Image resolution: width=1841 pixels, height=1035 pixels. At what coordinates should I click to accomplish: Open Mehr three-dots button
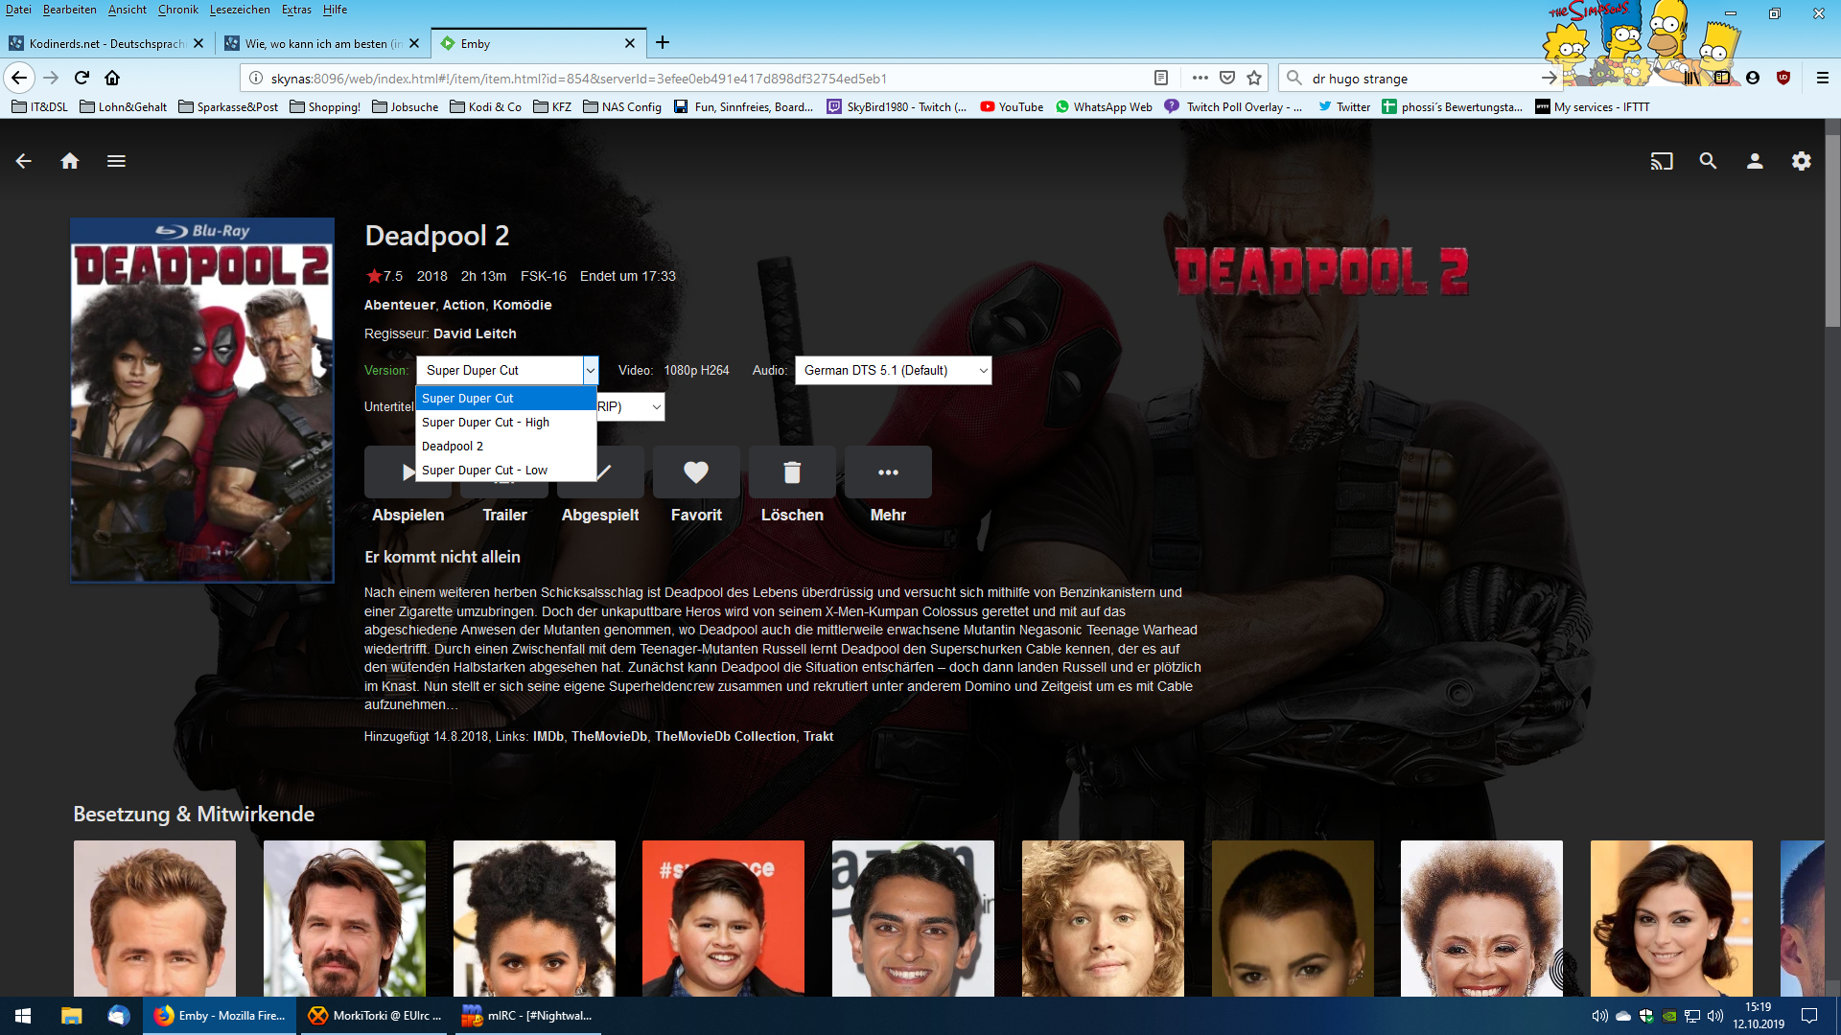click(888, 471)
